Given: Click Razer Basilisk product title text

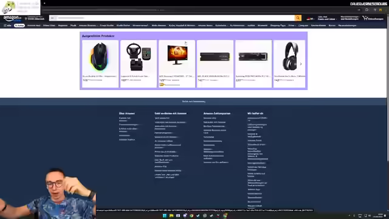Looking at the screenshot, I should (x=100, y=76).
